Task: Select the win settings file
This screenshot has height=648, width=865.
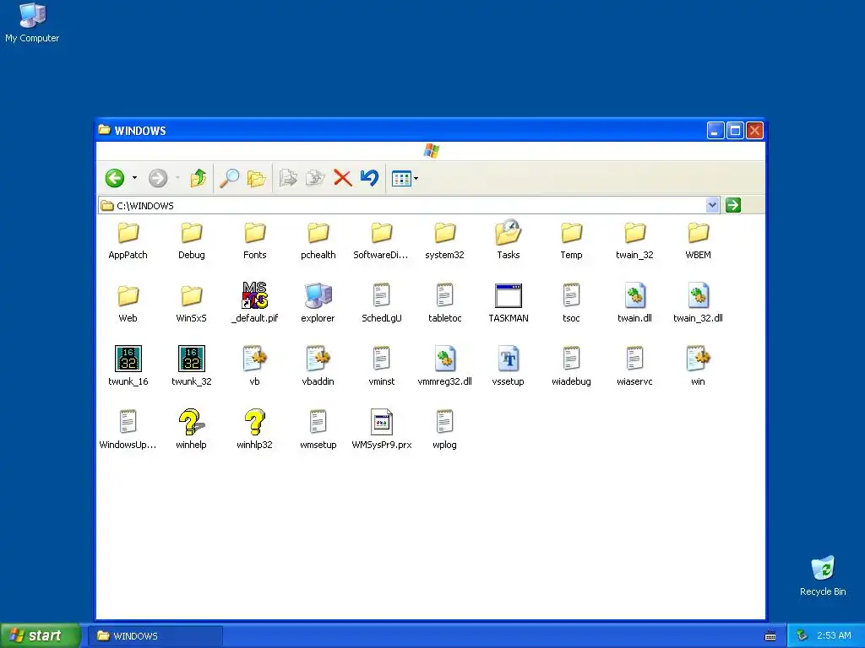Action: pos(698,366)
